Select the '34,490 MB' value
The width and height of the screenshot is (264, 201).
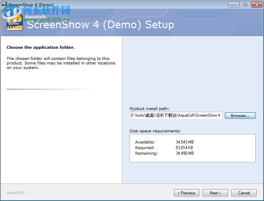click(185, 153)
